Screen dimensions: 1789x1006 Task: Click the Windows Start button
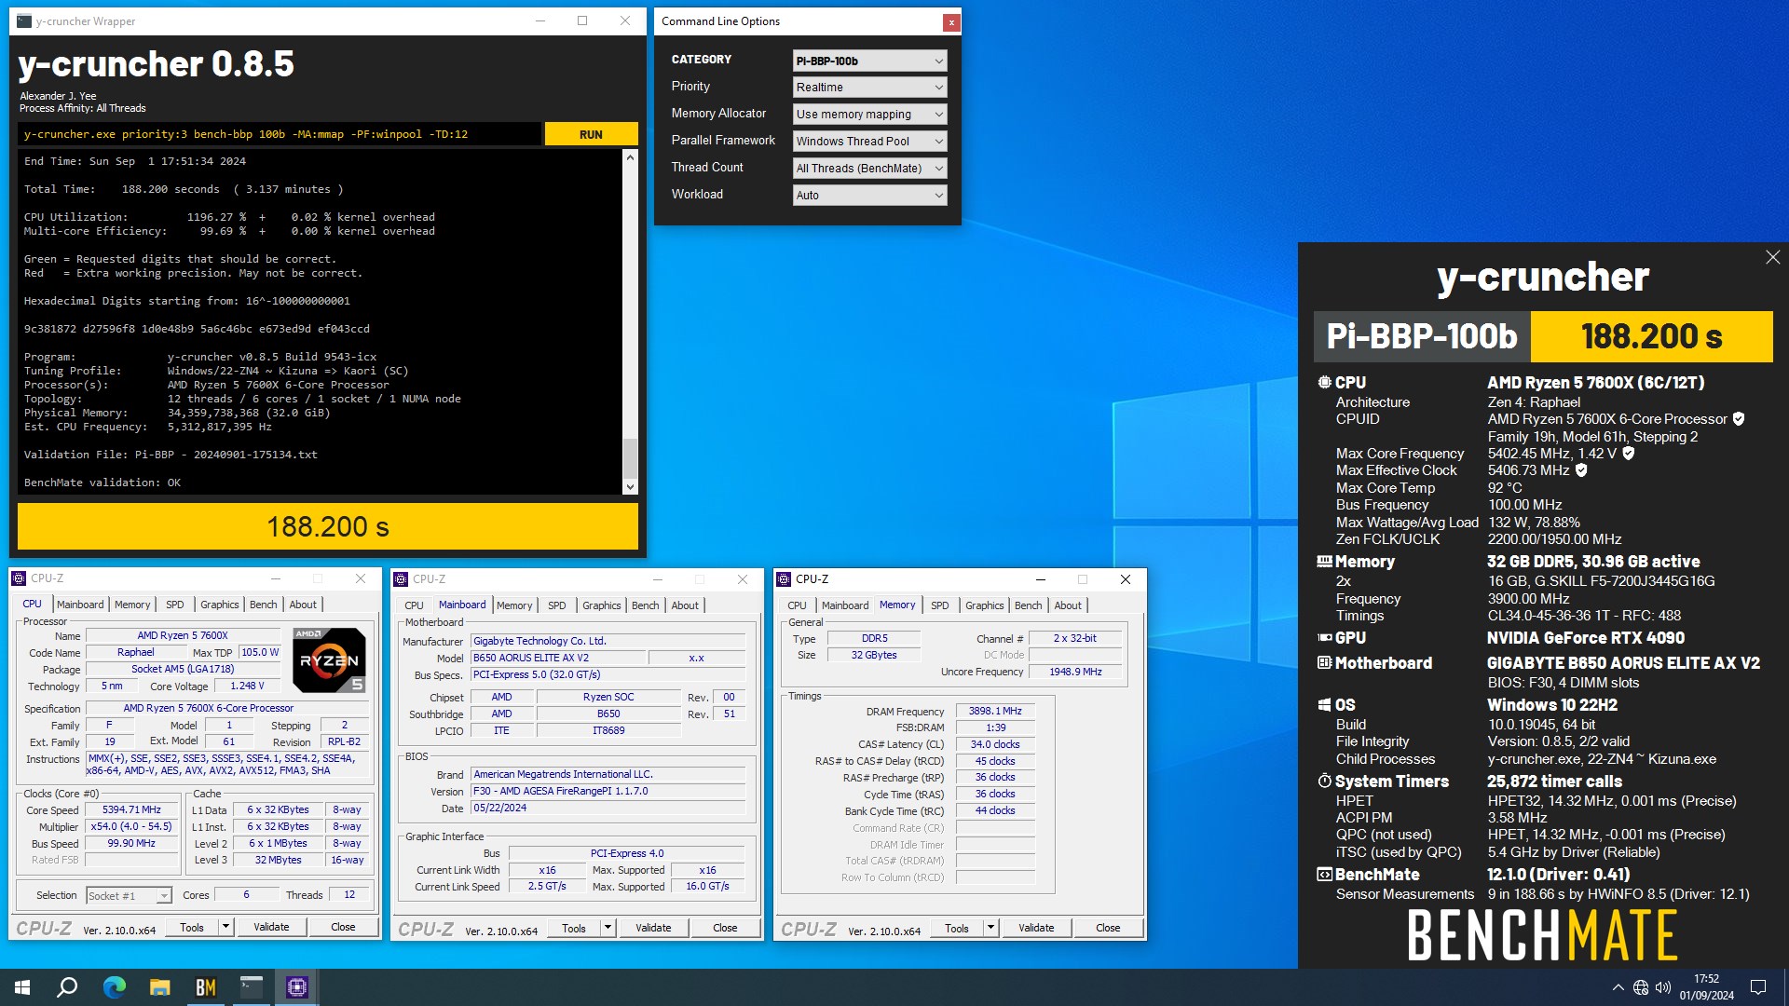tap(22, 987)
